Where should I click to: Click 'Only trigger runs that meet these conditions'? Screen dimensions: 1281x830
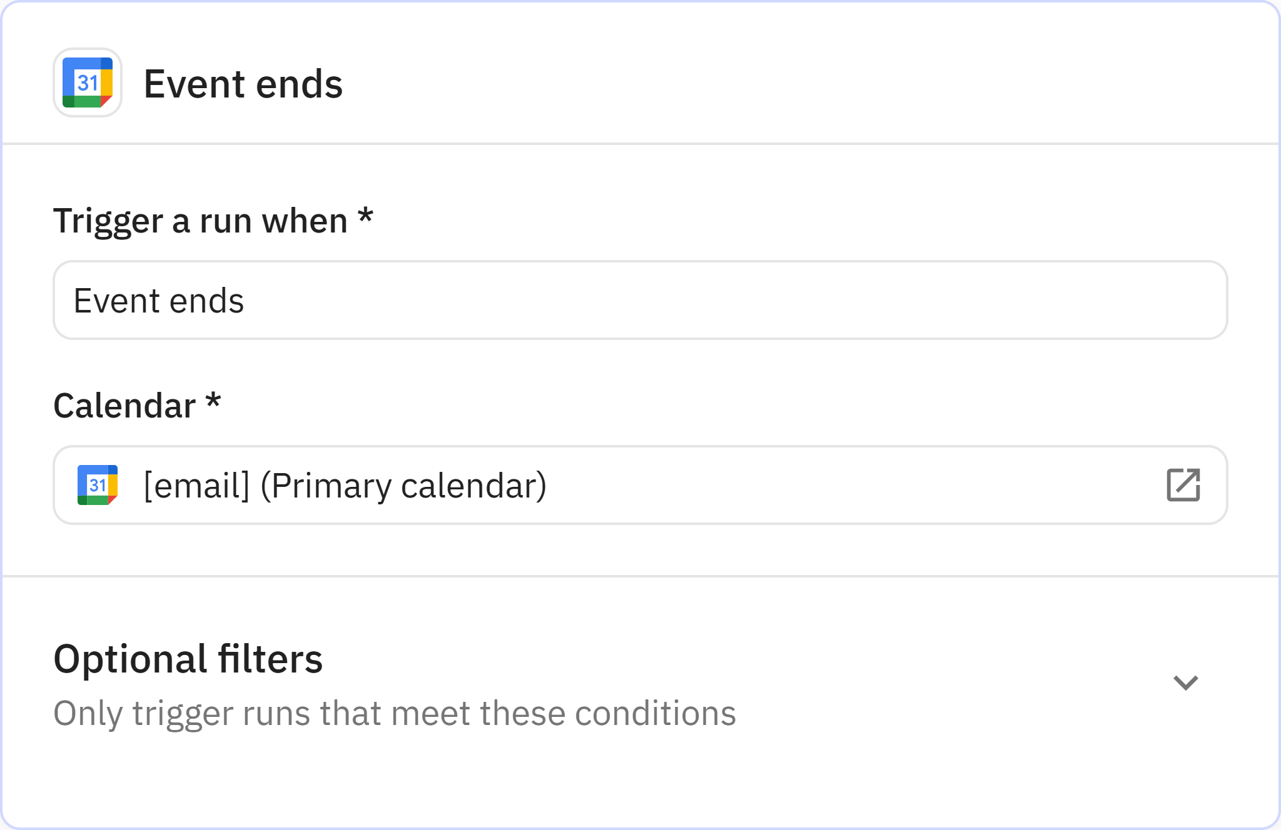[x=394, y=713]
